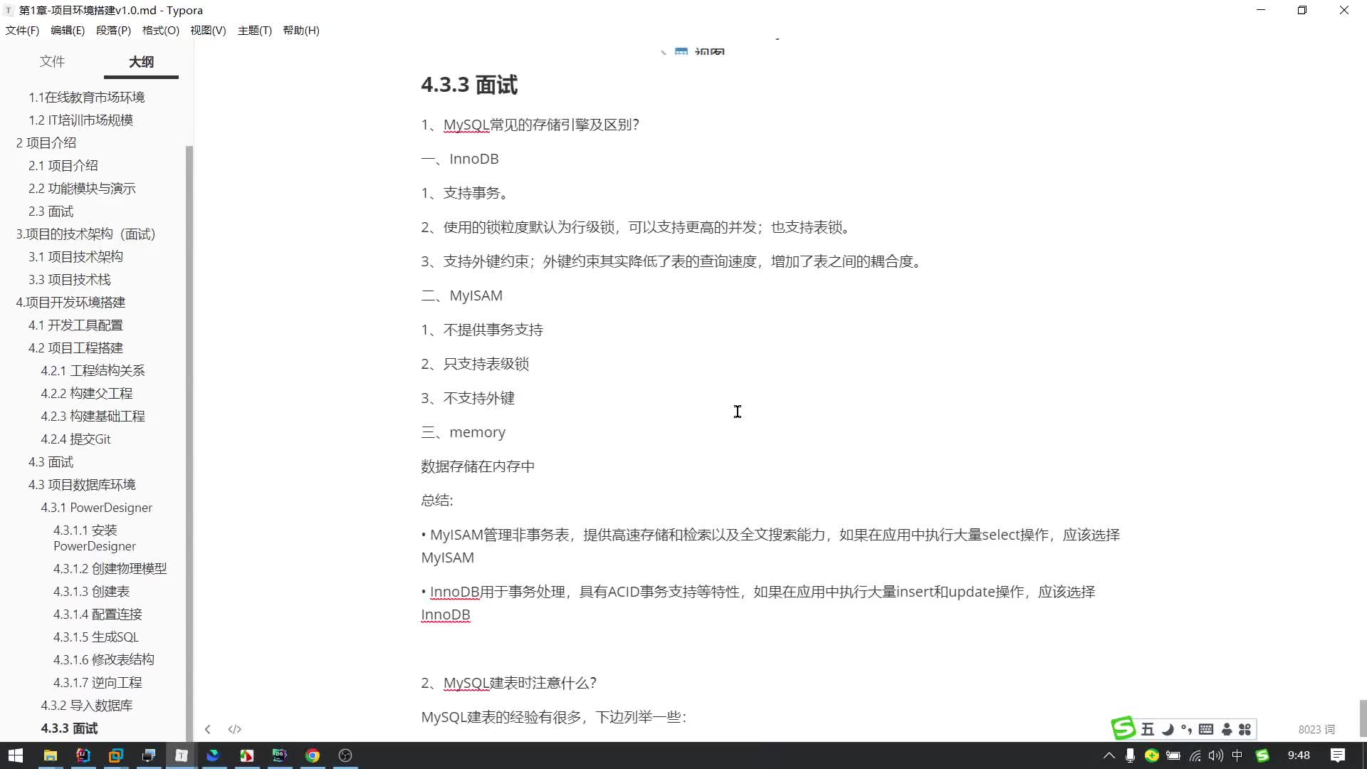Show hidden system tray icons
The width and height of the screenshot is (1367, 769).
pyautogui.click(x=1109, y=755)
